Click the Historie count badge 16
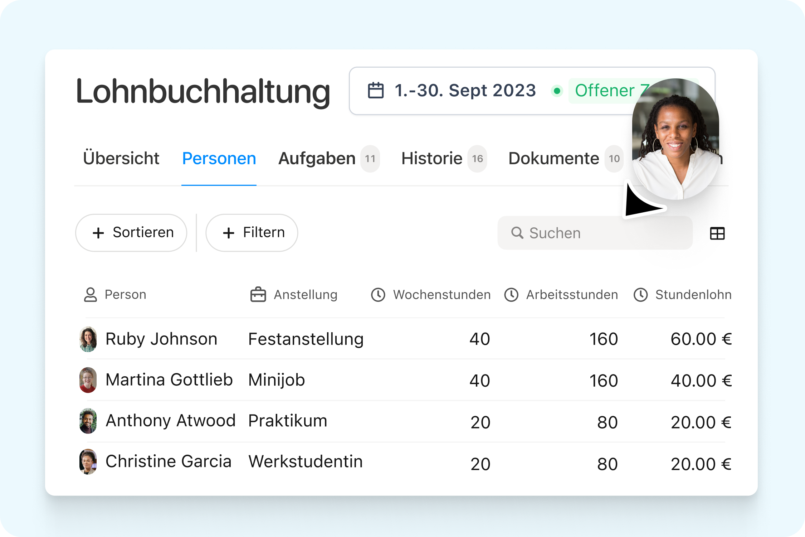805x537 pixels. click(477, 159)
